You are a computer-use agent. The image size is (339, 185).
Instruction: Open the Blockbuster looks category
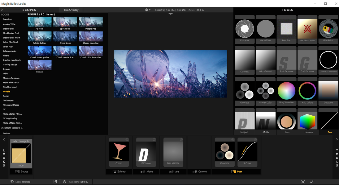(9, 29)
